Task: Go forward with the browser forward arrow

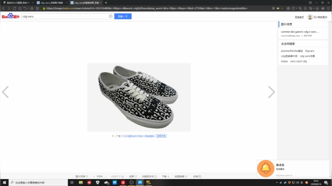Action: (9, 8)
